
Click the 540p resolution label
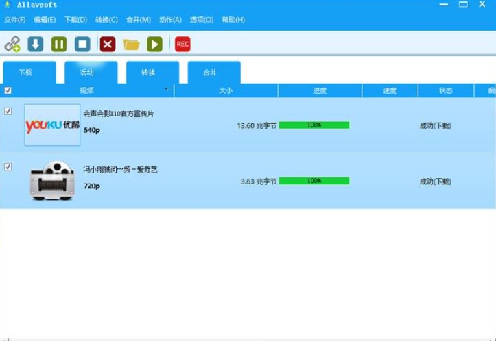(92, 130)
